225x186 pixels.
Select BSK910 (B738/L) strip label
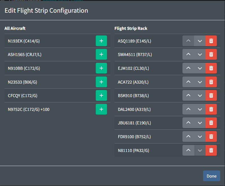(133, 95)
